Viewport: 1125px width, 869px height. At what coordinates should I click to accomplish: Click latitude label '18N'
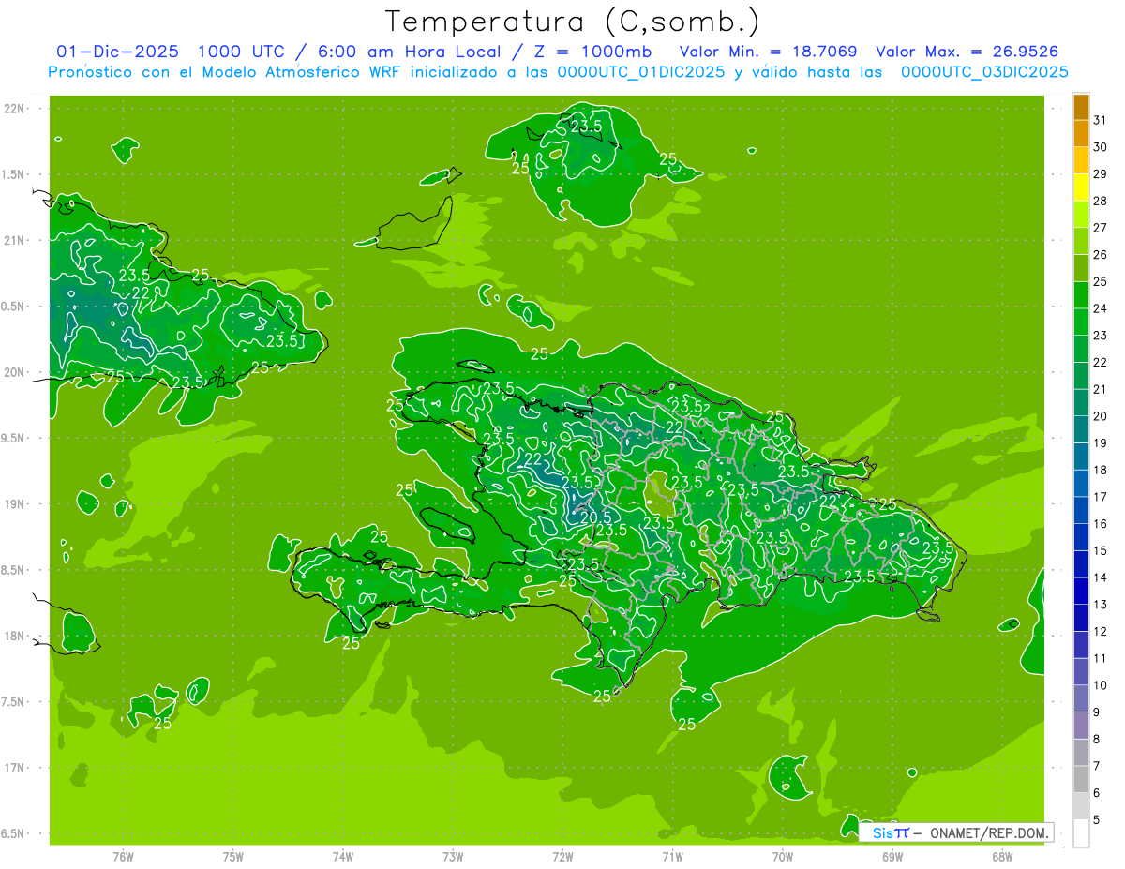[x=14, y=636]
